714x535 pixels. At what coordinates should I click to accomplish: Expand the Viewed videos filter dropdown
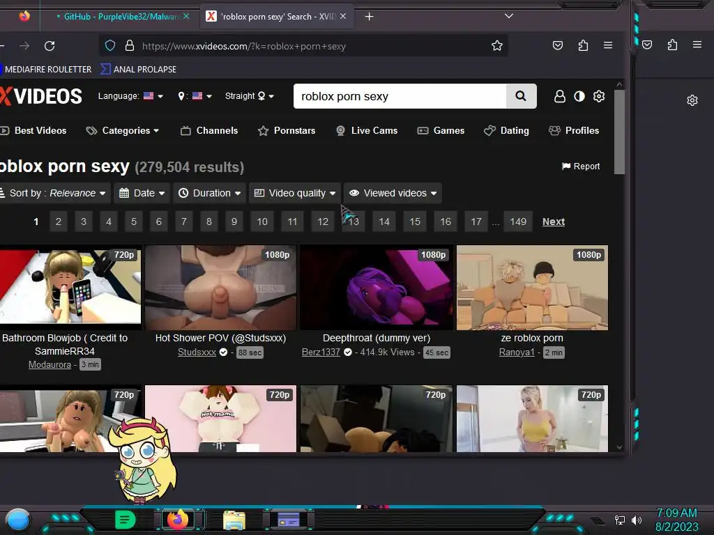393,193
